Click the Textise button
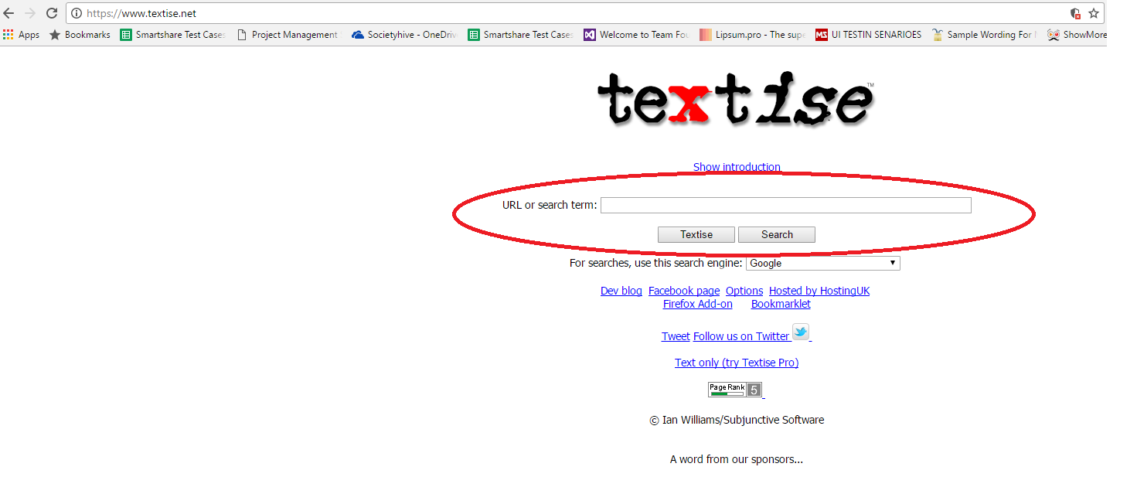This screenshot has width=1137, height=477. [696, 234]
